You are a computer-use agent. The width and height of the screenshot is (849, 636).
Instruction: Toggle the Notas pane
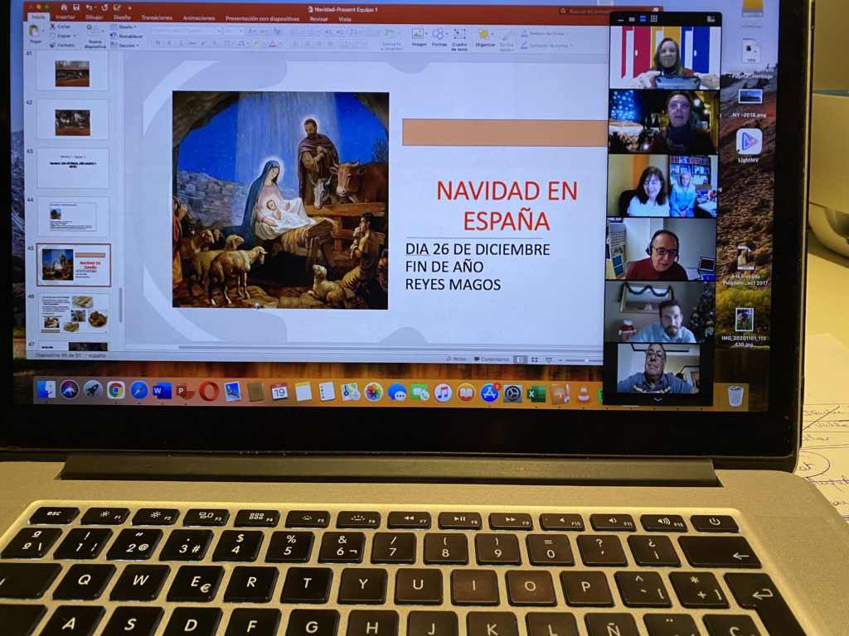coord(456,359)
